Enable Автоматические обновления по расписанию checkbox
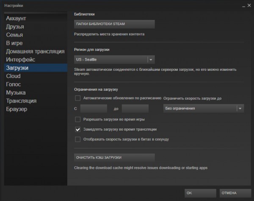Image resolution: width=254 pixels, height=201 pixels. (78, 98)
